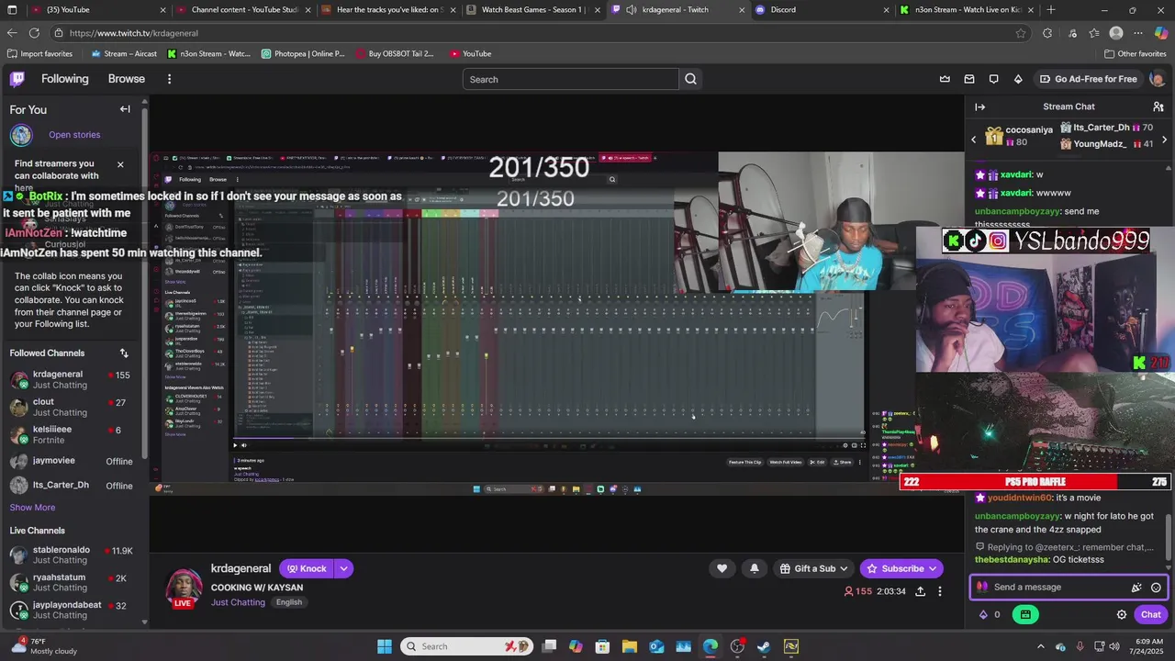Screen dimensions: 1175x661
Task: Switch to the Browse tab
Action: tap(127, 79)
